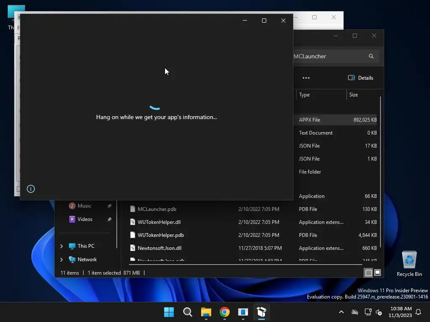Open Google Chrome from taskbar
430x322 pixels.
(x=225, y=312)
